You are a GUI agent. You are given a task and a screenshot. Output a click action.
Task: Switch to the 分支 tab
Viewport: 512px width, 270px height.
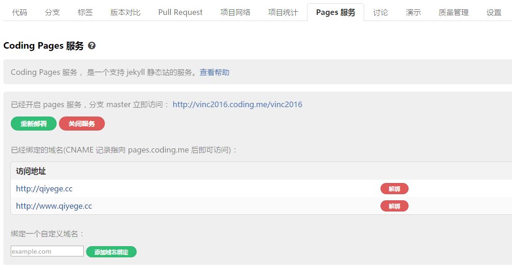point(52,13)
